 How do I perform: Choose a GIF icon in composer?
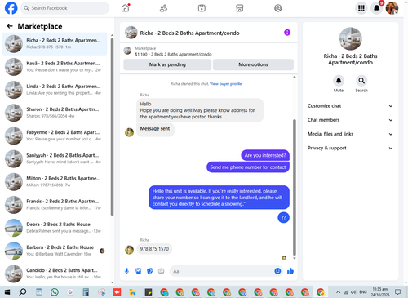tap(162, 271)
